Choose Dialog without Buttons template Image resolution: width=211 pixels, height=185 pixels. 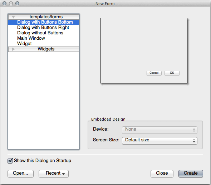44,33
